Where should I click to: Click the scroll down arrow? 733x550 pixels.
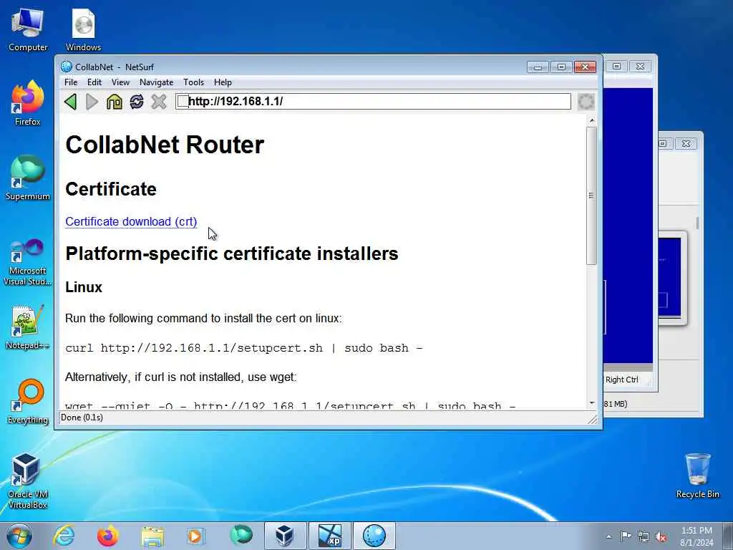592,403
